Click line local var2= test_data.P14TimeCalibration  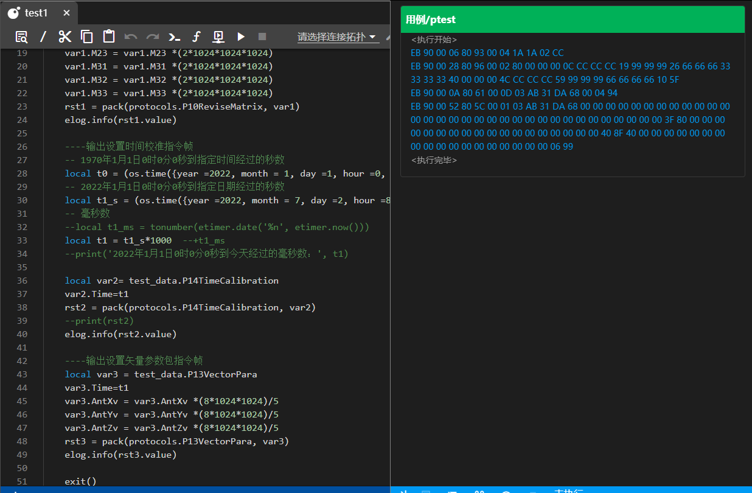click(x=172, y=281)
